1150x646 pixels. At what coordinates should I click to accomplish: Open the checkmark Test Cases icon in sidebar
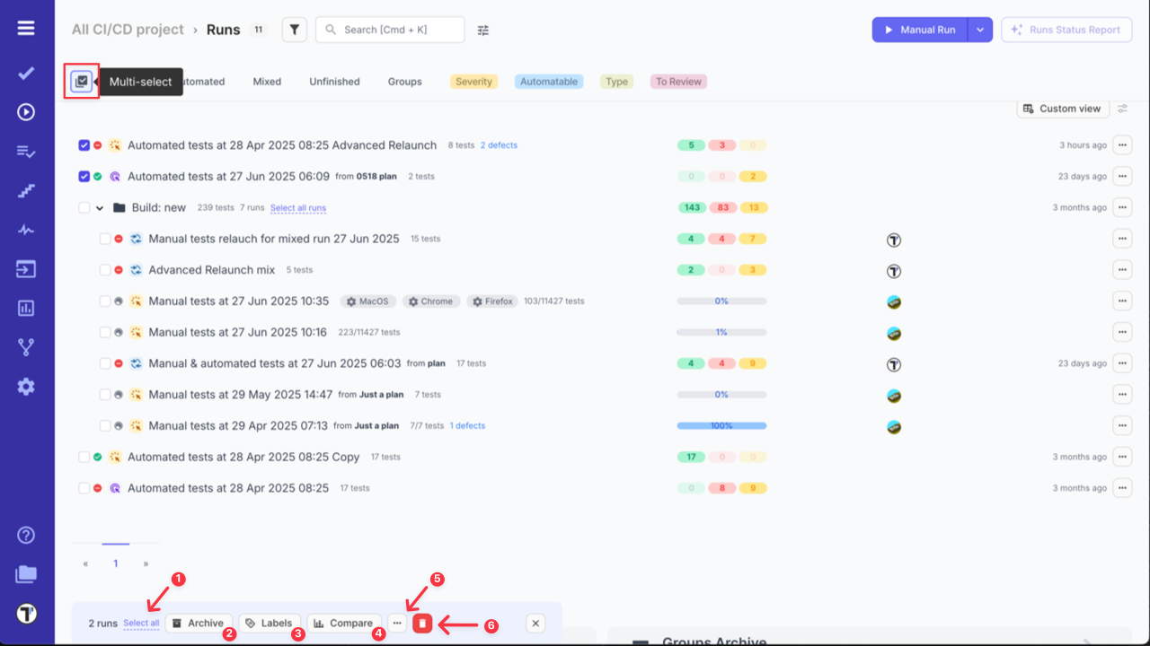click(25, 72)
